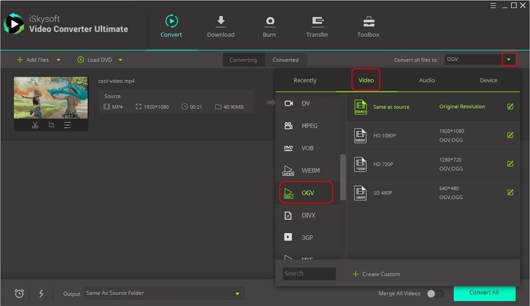The width and height of the screenshot is (530, 306).
Task: Toggle the Merge All Videos switch
Action: 435,294
